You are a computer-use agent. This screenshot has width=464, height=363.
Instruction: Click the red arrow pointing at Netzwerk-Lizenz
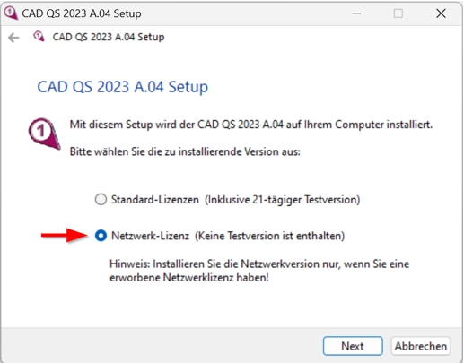pos(65,236)
